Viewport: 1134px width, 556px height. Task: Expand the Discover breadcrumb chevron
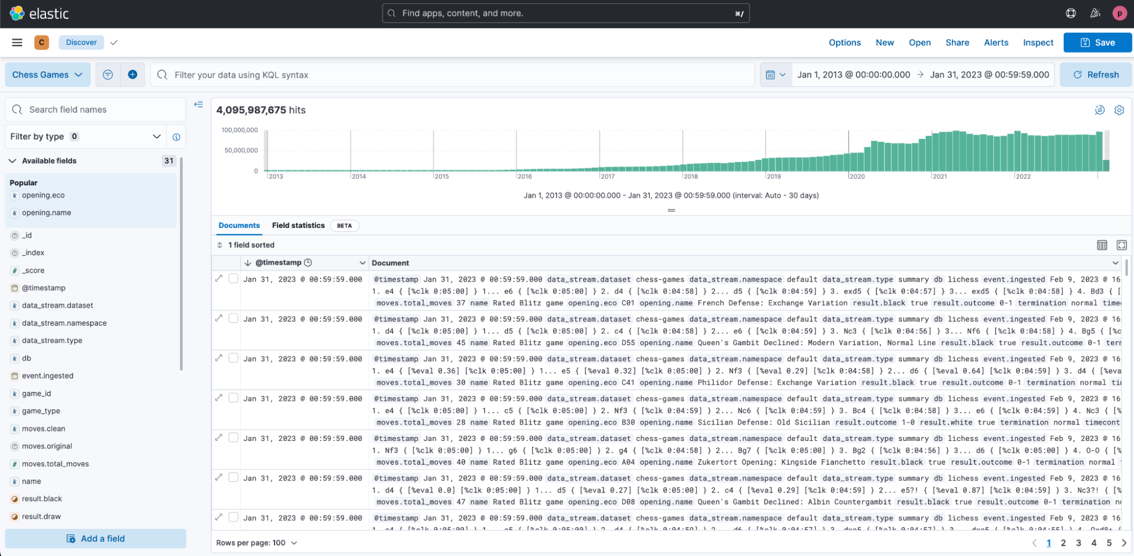pos(114,43)
